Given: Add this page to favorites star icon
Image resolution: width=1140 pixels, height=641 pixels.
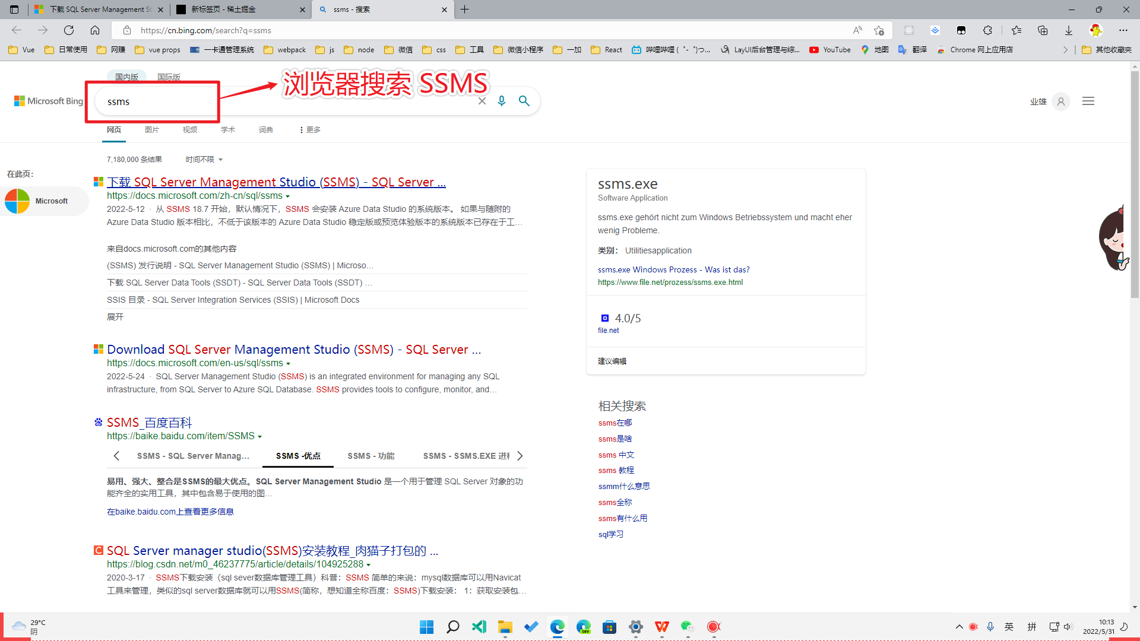Looking at the screenshot, I should (879, 30).
